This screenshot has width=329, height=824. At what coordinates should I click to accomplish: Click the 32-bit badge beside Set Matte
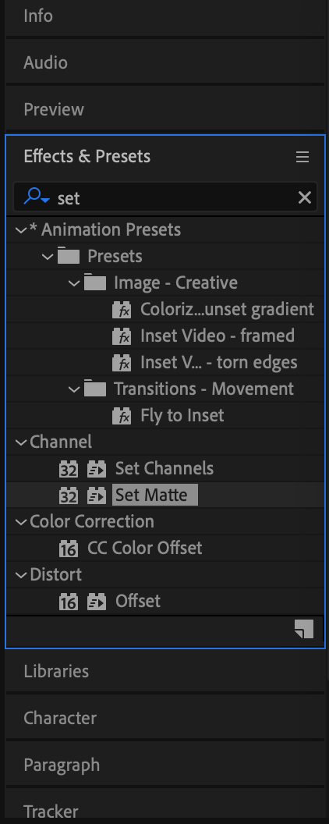click(68, 495)
